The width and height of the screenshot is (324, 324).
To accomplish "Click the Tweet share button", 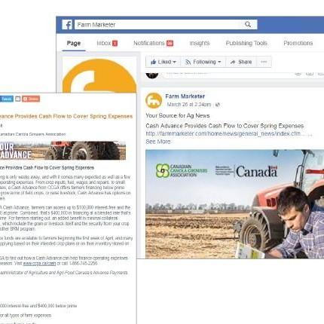I will [x=6, y=99].
